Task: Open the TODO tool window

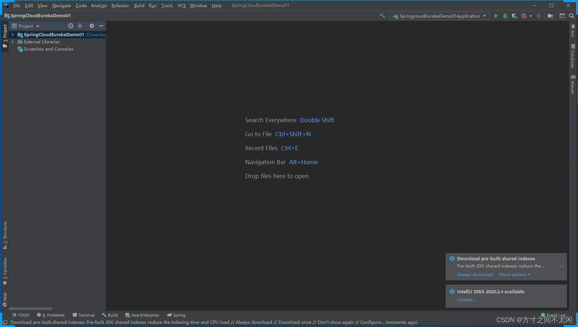Action: pyautogui.click(x=21, y=315)
